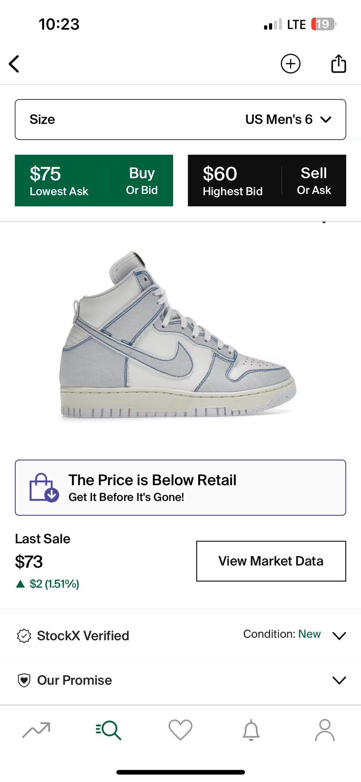This screenshot has height=782, width=361.
Task: Expand the Condition: New chevron
Action: tap(339, 635)
